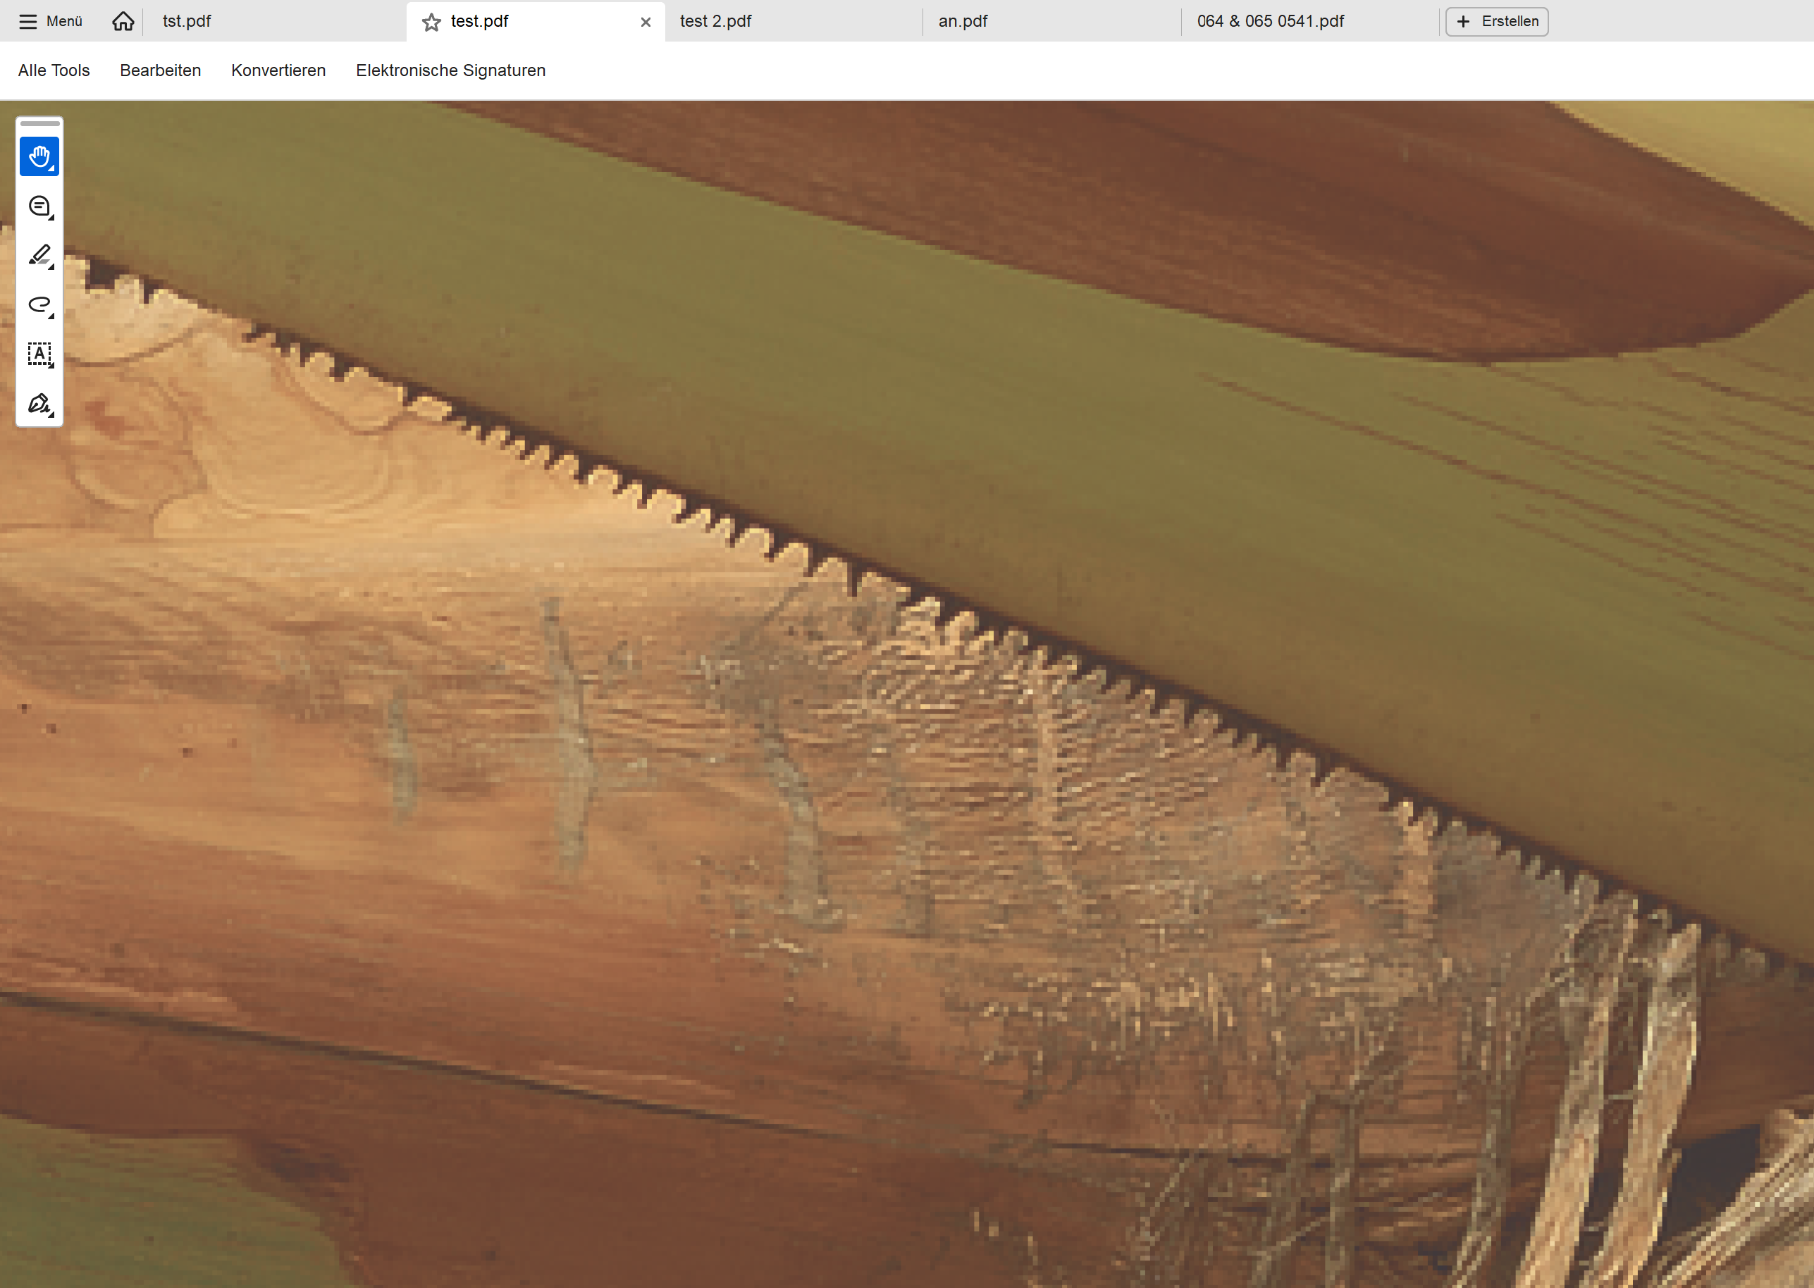This screenshot has width=1814, height=1288.
Task: Select the Hand tool in the quick toolbar
Action: [x=39, y=157]
